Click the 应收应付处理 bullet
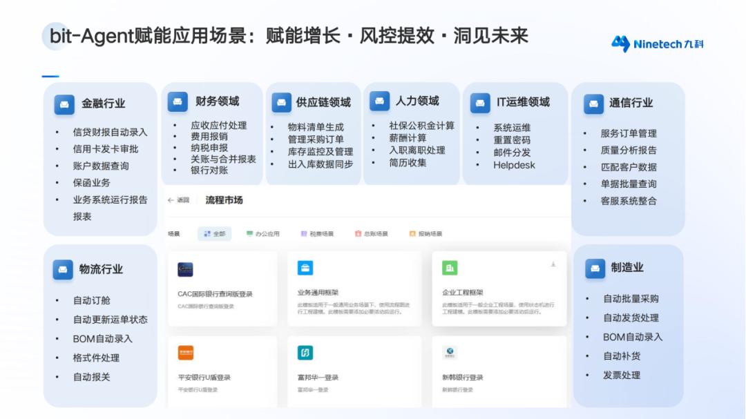746x419 pixels. pos(218,126)
